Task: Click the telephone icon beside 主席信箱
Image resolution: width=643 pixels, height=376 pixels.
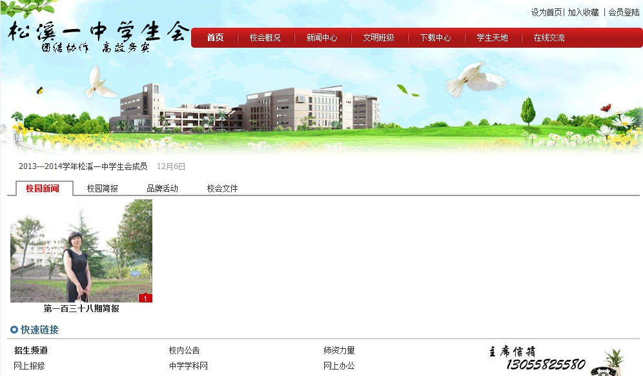Action: 607,363
